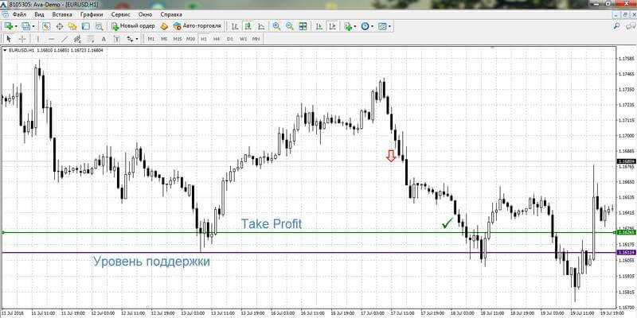Switch chart to bar chart mode
Viewport: 637px width, 318px height.
[235, 26]
